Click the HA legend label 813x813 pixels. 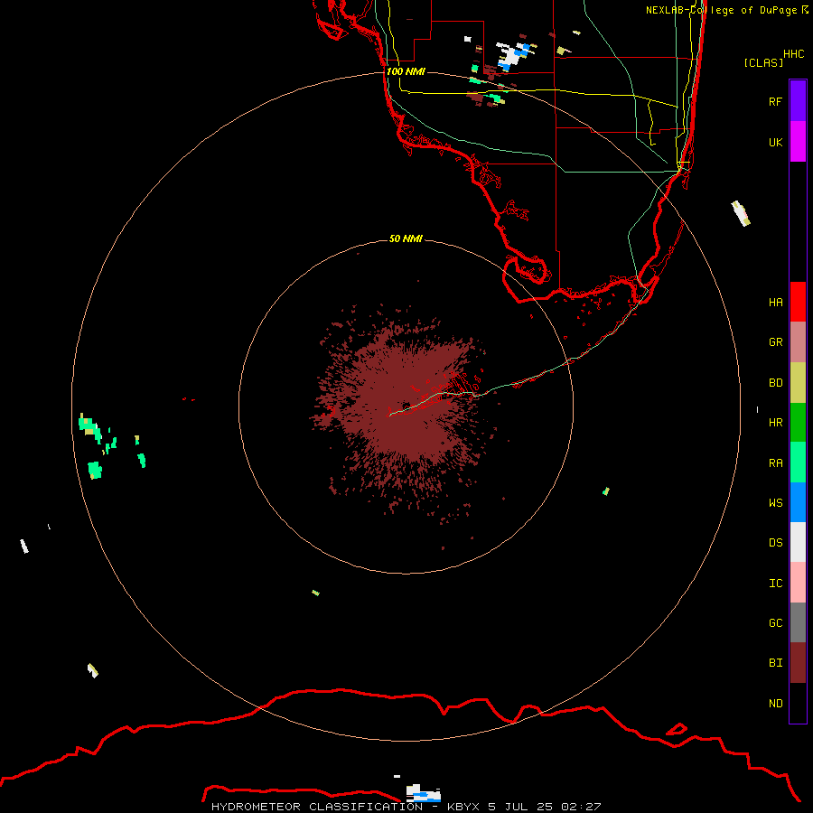775,303
